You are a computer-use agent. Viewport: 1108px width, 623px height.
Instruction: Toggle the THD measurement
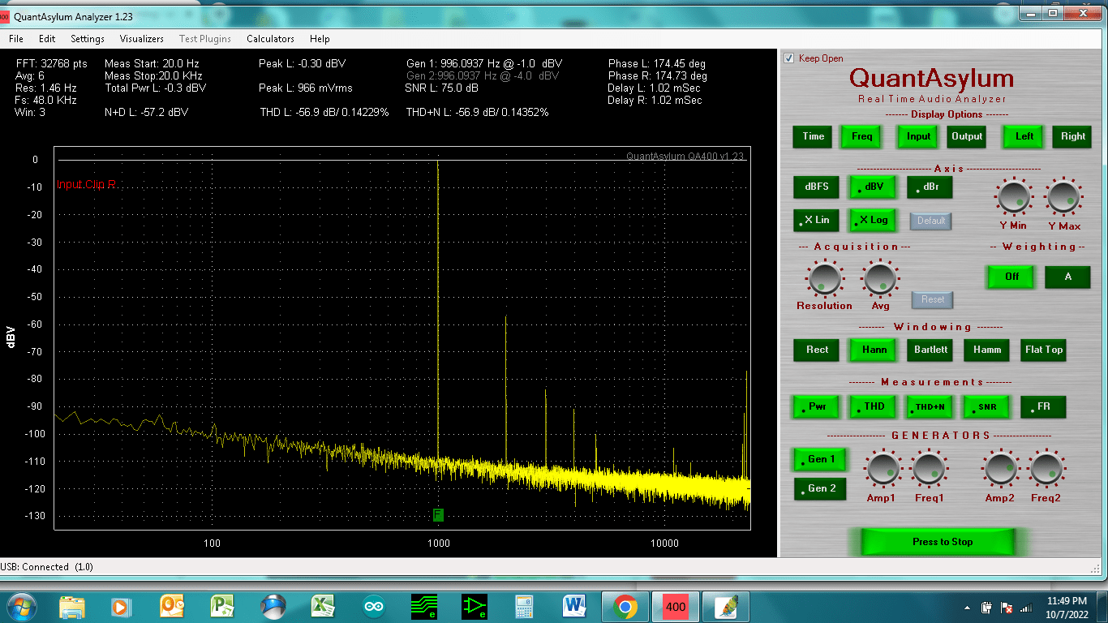[874, 406]
